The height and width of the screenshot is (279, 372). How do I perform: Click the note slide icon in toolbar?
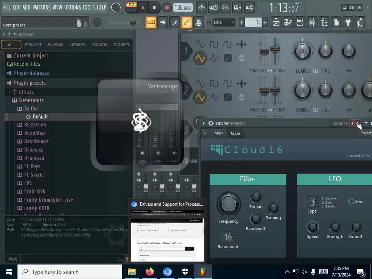coord(175,22)
